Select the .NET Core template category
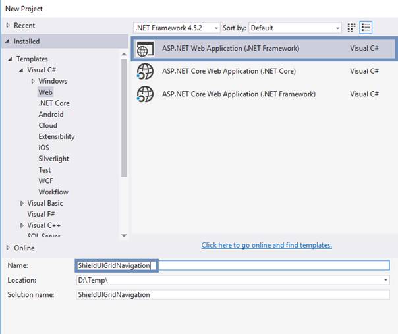This screenshot has width=398, height=334. (54, 103)
